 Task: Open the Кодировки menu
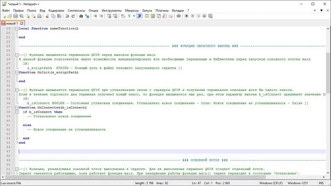pyautogui.click(x=56, y=10)
